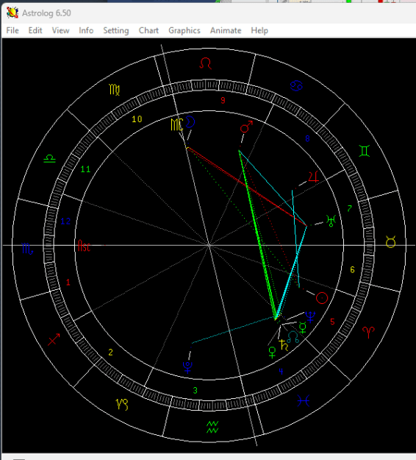416x460 pixels.
Task: Click the green Libra sign glyph
Action: pos(49,159)
